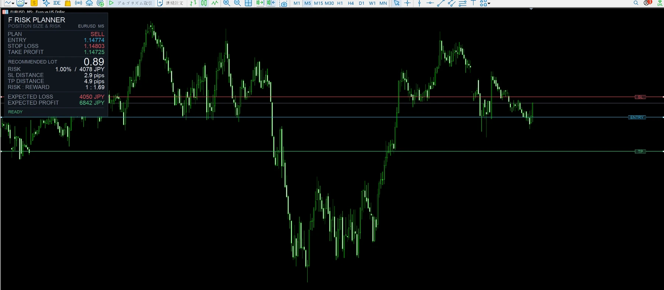
Task: Switch to the M1 timeframe
Action: (297, 3)
